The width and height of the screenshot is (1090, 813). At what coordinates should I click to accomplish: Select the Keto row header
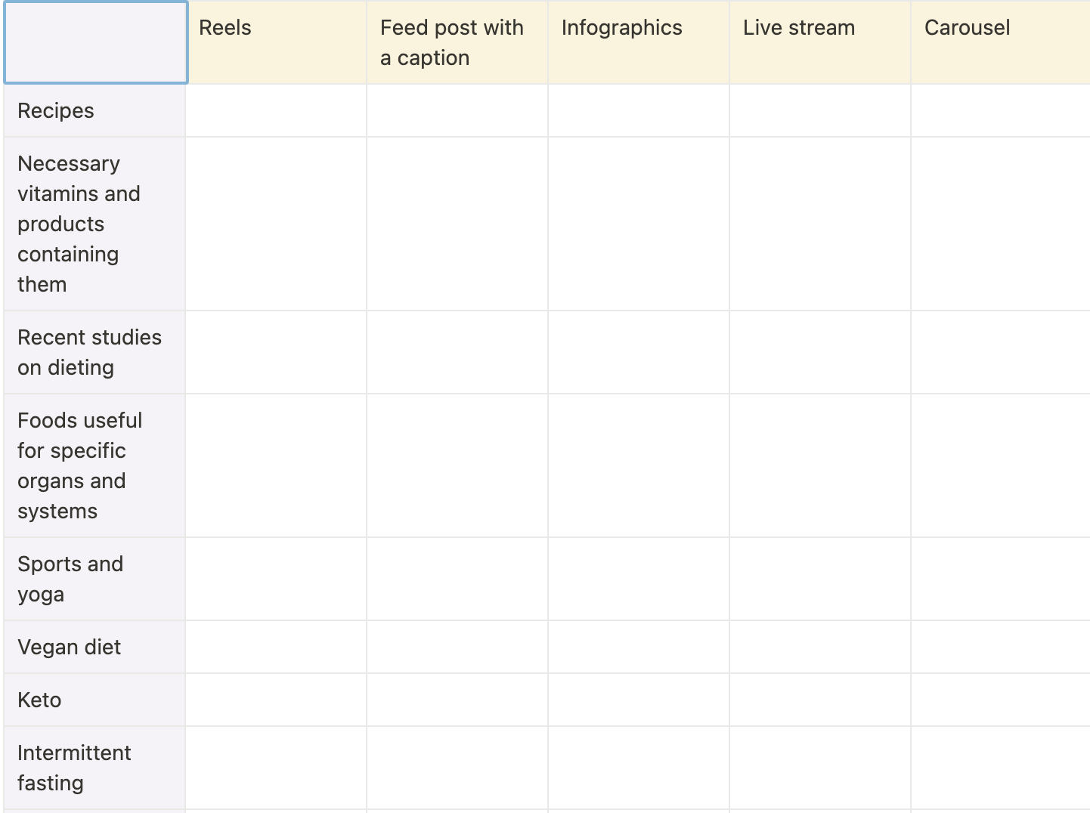(x=94, y=700)
